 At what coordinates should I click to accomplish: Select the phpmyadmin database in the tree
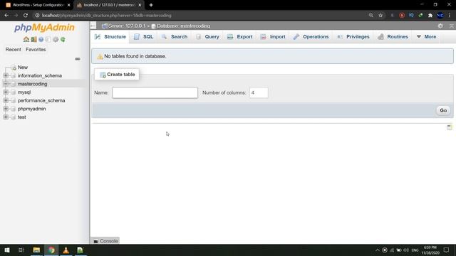(31, 109)
